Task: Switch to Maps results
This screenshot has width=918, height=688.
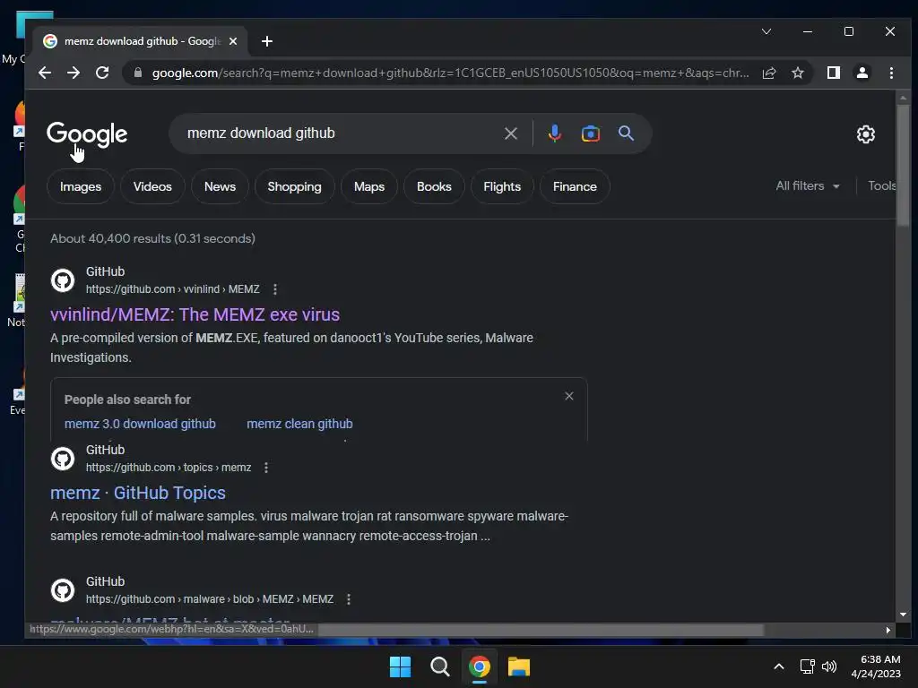Action: point(368,186)
